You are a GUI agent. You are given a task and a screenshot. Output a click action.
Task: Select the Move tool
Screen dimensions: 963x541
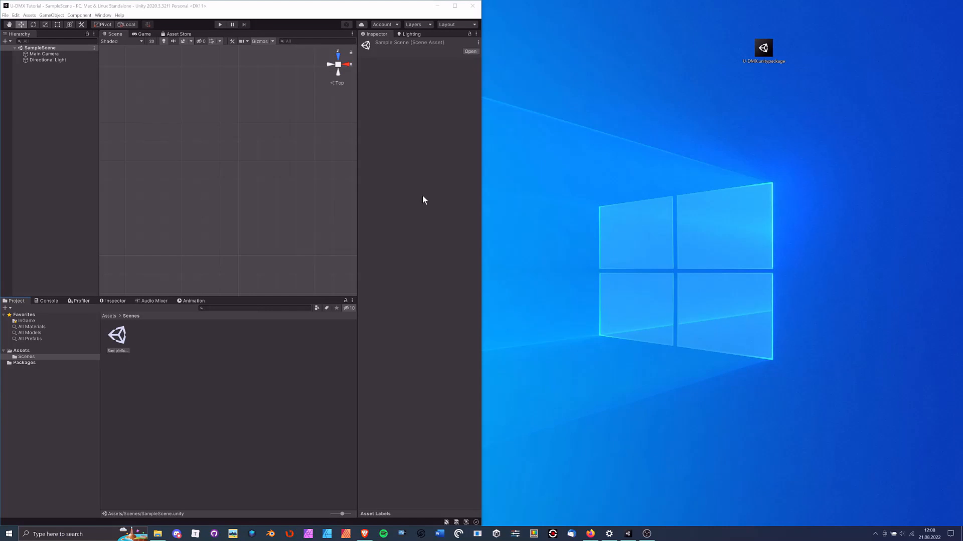(21, 25)
